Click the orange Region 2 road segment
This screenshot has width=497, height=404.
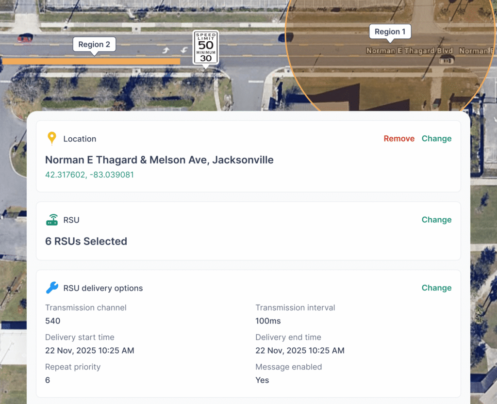91,62
